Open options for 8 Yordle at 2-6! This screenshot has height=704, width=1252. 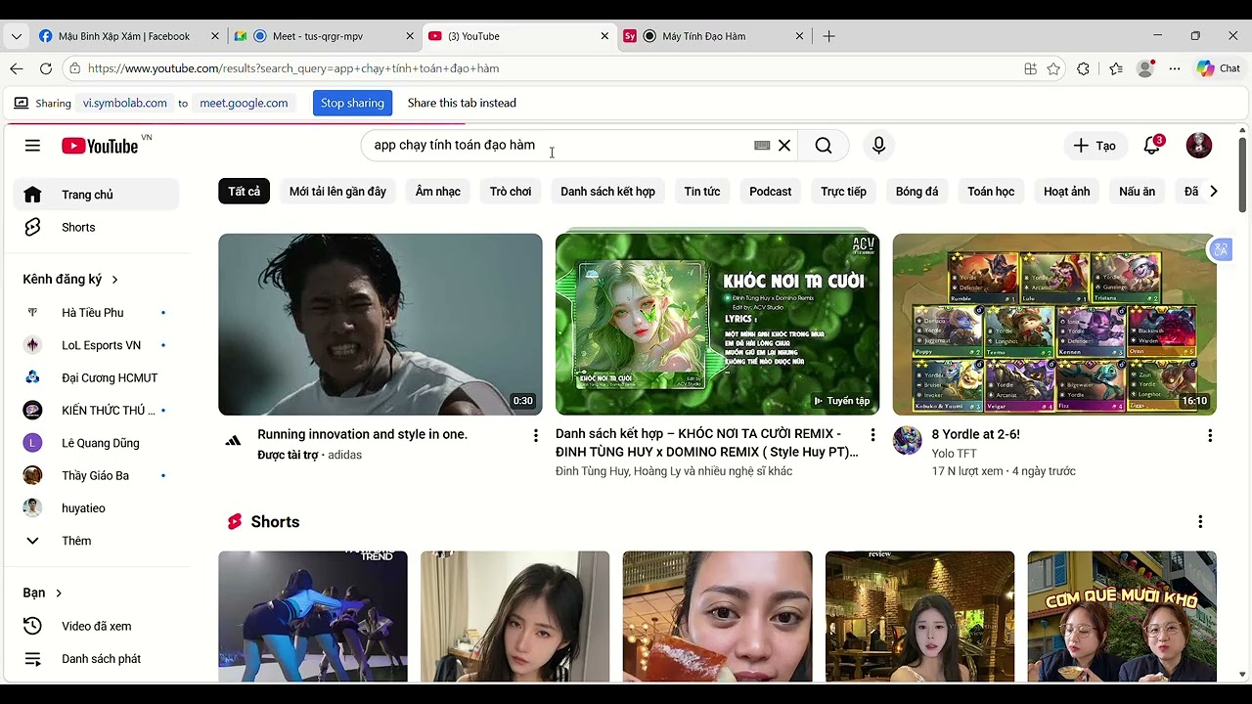(x=1210, y=435)
